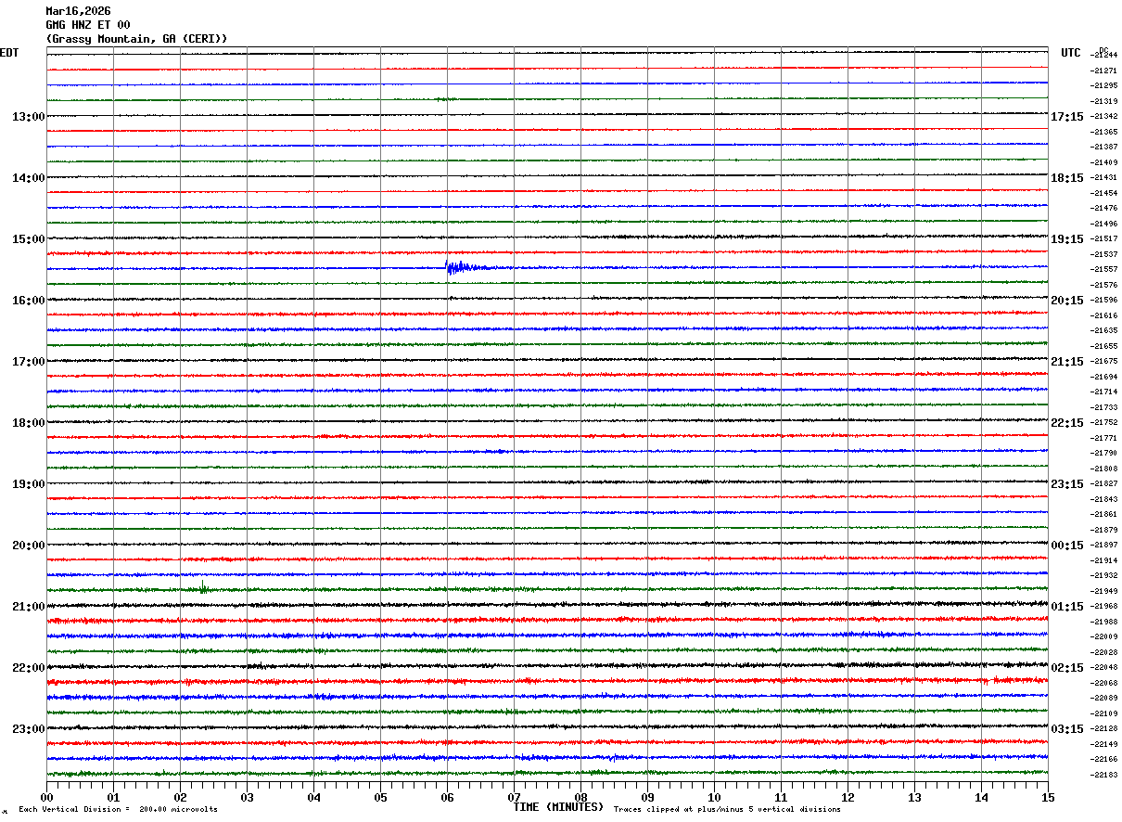Viewport: 1122px width, 822px height.
Task: Click the "TIME (MINUTES)" axis title
Action: [x=558, y=807]
